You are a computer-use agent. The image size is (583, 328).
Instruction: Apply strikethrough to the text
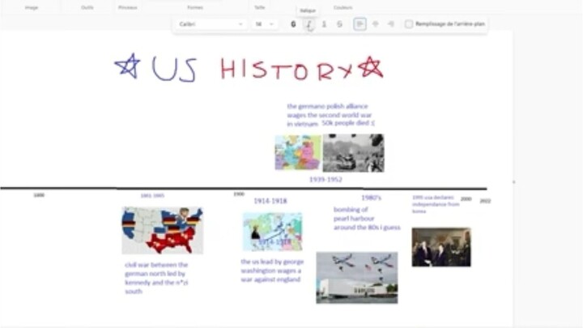339,24
